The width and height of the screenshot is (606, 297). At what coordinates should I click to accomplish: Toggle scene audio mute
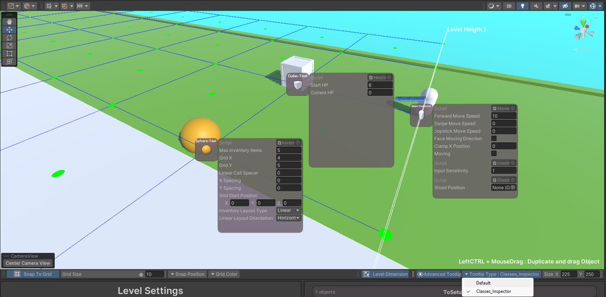click(536, 6)
